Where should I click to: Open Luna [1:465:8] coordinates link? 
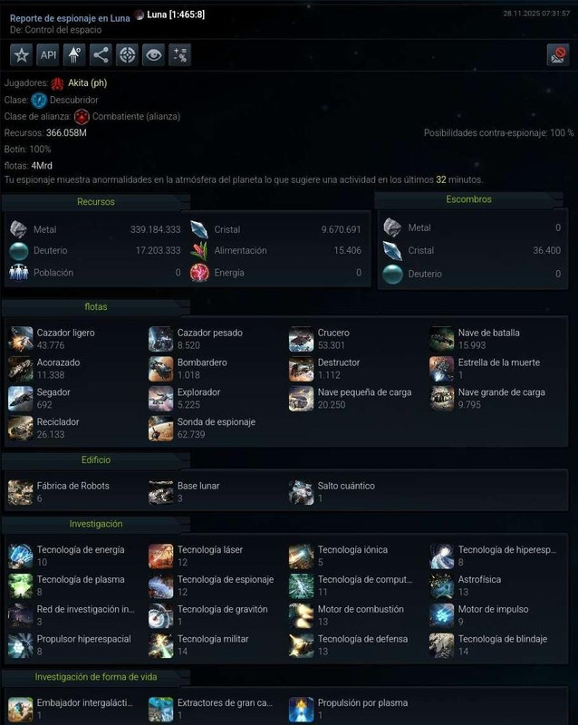(x=176, y=14)
